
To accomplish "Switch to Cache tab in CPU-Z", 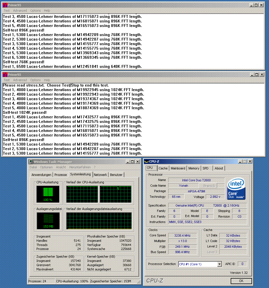I will pos(163,168).
